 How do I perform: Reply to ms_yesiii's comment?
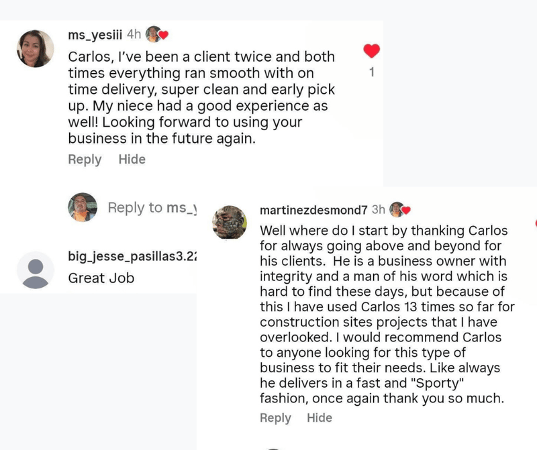tap(85, 160)
